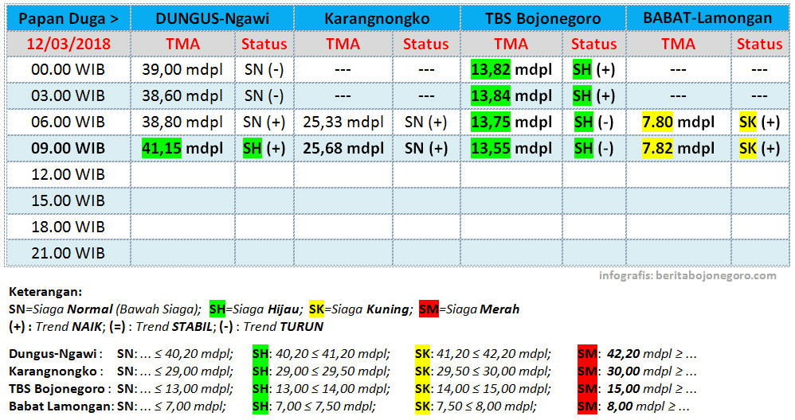Click the 12.00 WIB time row label
Screen dimensions: 795x420
point(69,175)
